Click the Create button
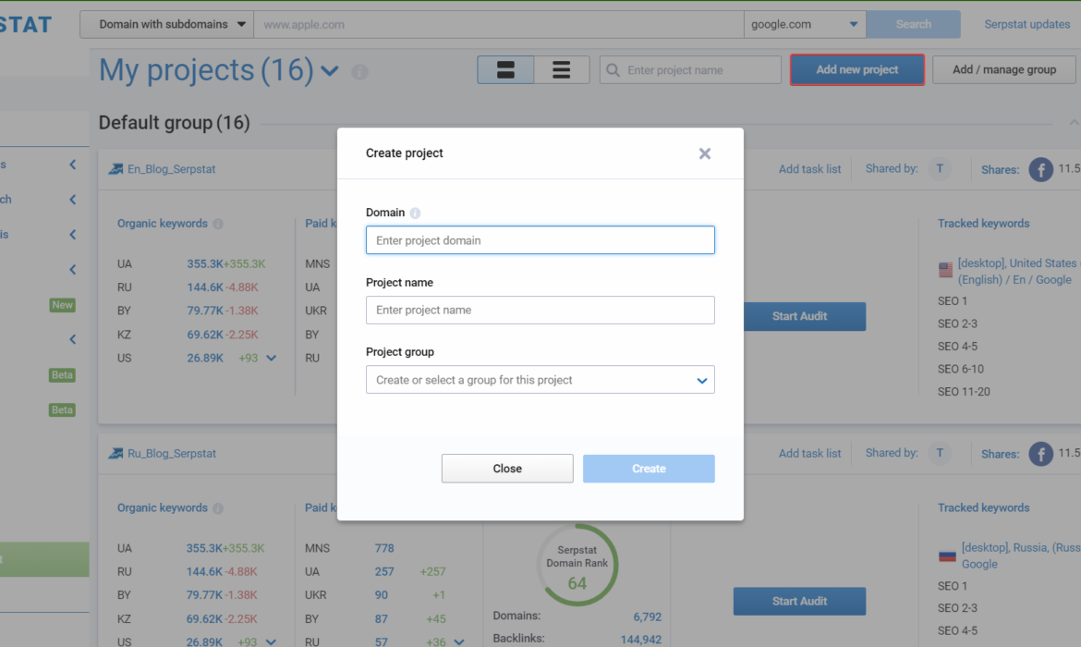This screenshot has height=647, width=1081. pyautogui.click(x=649, y=469)
